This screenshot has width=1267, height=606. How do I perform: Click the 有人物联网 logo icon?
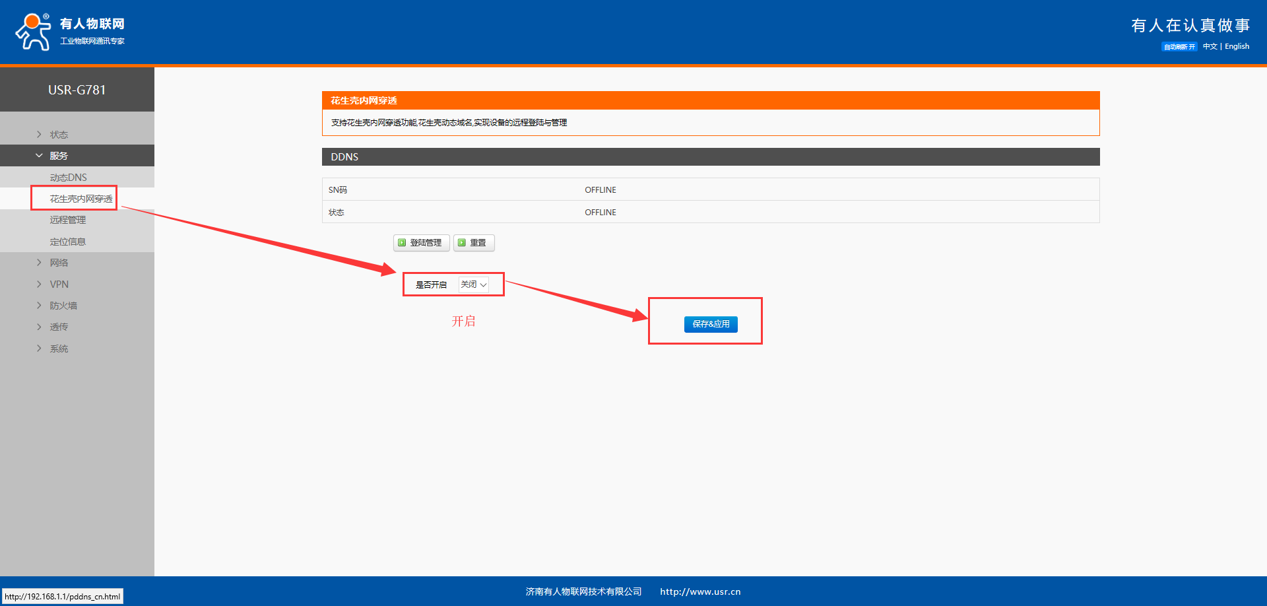point(33,32)
